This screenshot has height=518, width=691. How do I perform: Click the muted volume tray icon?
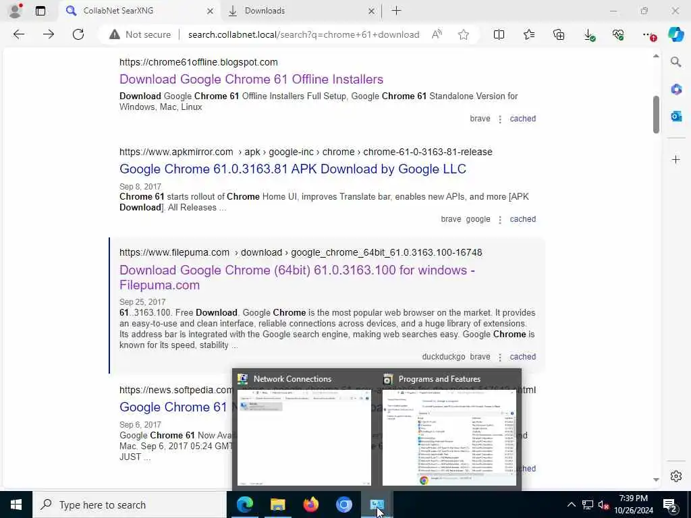pos(603,505)
